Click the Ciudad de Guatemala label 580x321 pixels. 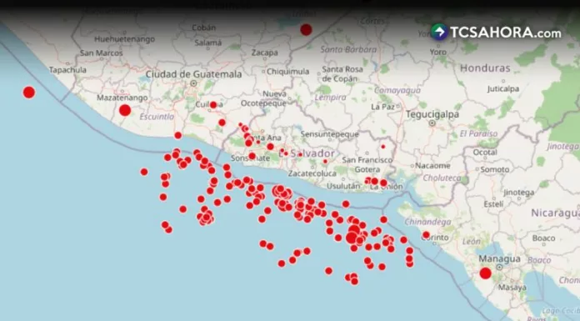tap(193, 74)
